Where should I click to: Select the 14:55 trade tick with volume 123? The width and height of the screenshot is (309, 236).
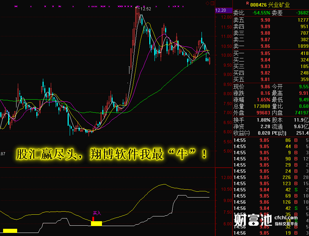[x=271, y=183]
